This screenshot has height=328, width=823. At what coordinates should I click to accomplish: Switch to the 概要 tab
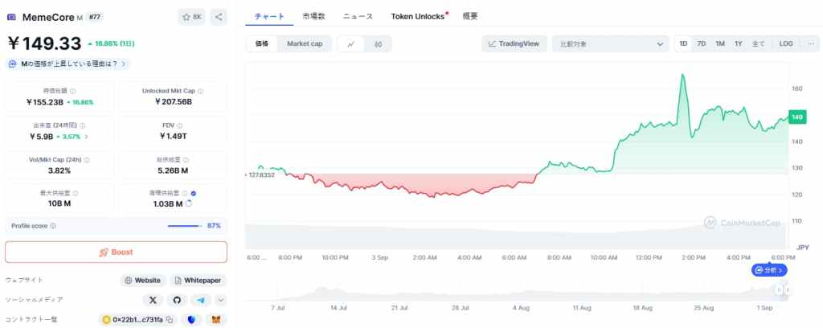(x=470, y=16)
